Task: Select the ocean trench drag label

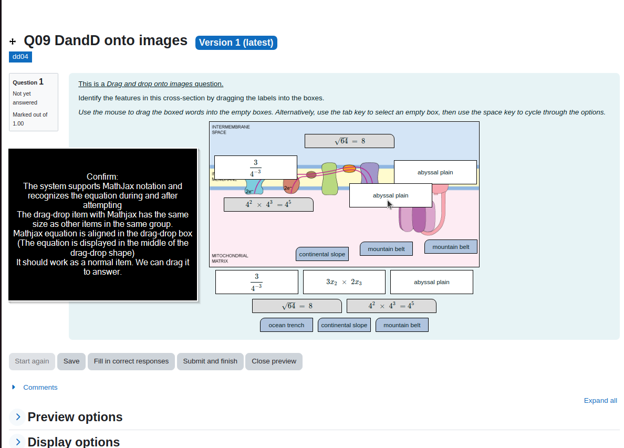Action: point(287,325)
